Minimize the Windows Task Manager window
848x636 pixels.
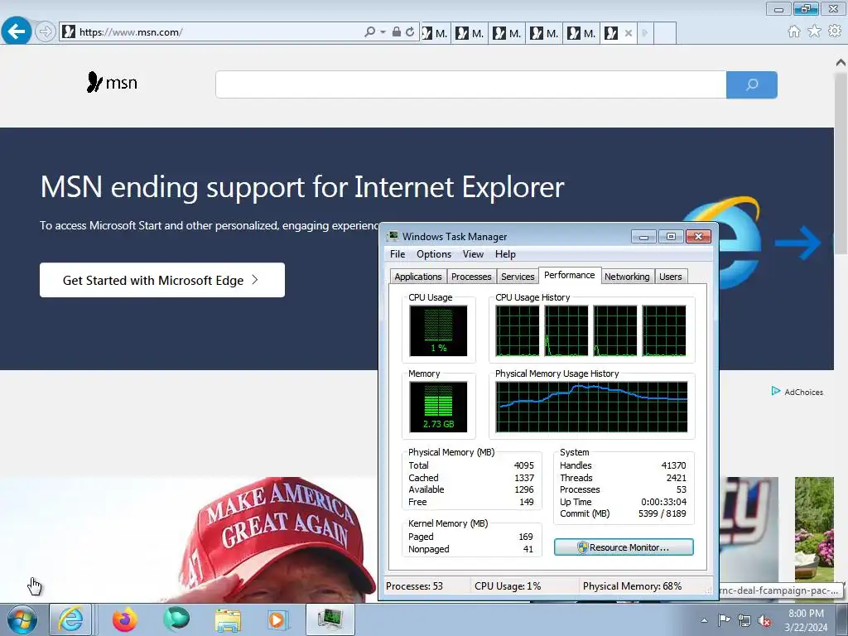click(x=643, y=236)
